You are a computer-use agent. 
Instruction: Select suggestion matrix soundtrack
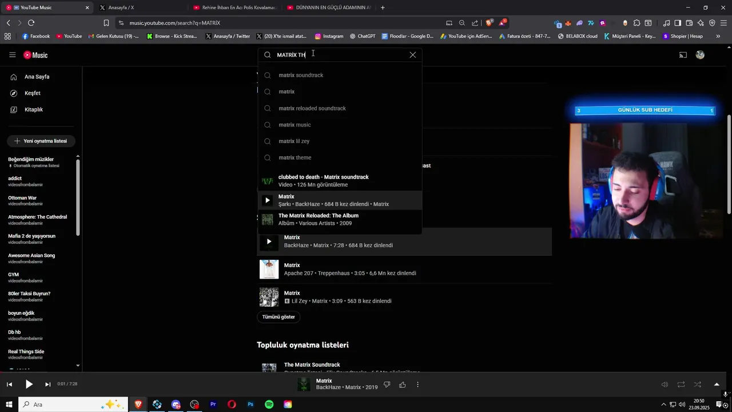(x=340, y=75)
